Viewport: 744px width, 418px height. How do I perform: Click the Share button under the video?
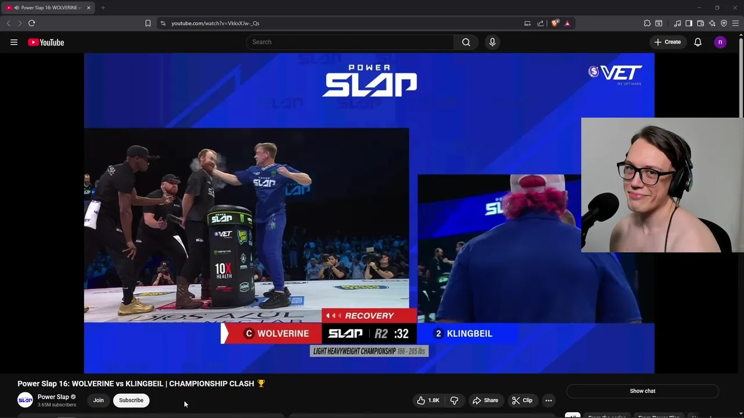pos(485,401)
